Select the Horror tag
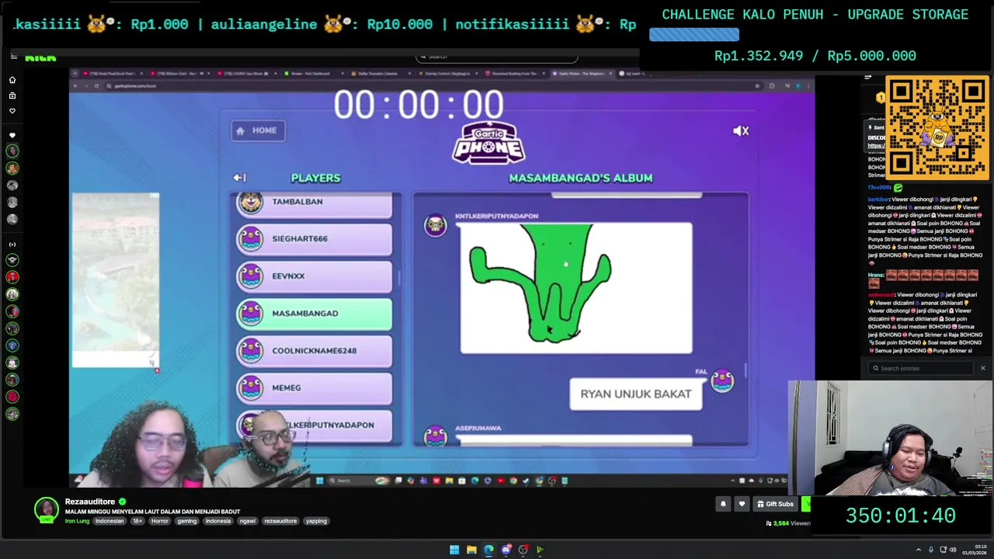994x559 pixels. [x=160, y=521]
